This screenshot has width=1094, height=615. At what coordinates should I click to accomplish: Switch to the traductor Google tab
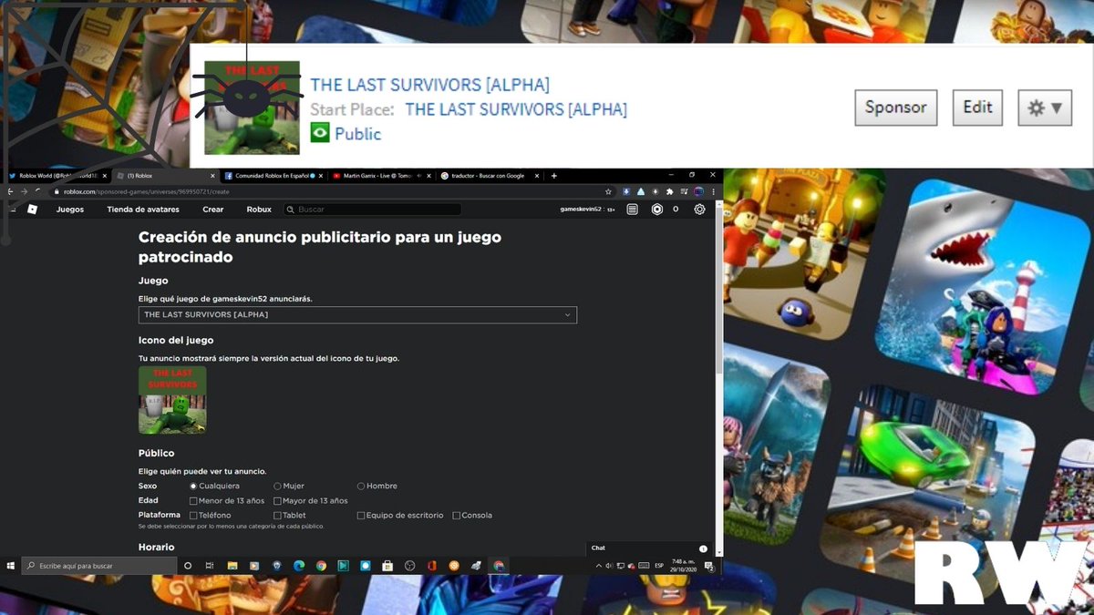[x=489, y=175]
